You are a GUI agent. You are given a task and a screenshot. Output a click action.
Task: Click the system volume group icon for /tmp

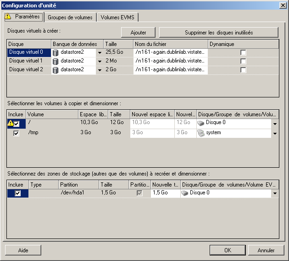point(201,133)
